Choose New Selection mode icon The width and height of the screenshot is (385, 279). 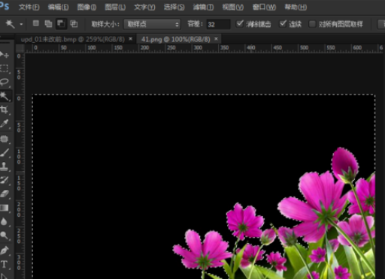36,23
